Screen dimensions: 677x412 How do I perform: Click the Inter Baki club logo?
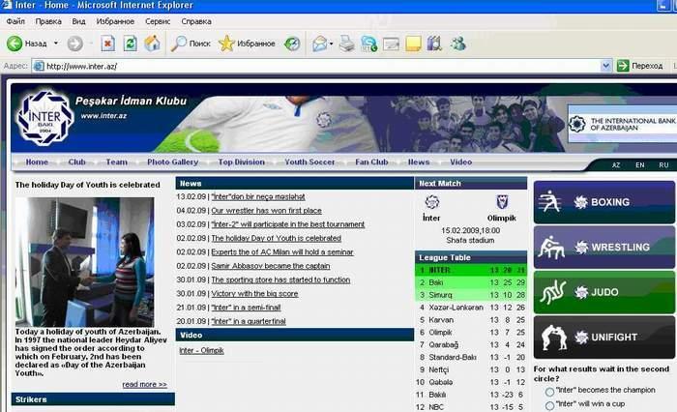(x=44, y=117)
